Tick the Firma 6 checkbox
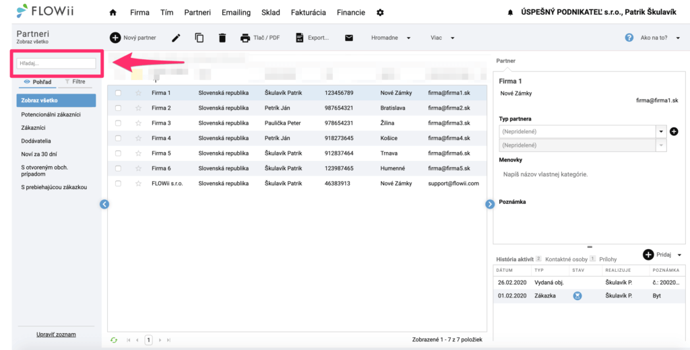This screenshot has width=690, height=350. point(118,168)
